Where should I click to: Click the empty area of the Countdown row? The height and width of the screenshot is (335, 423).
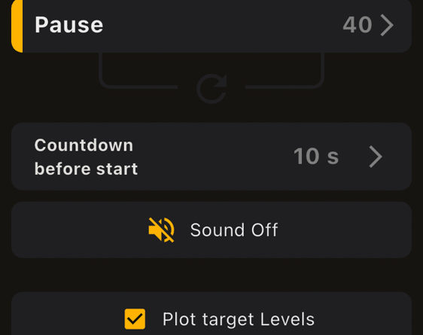click(216, 157)
